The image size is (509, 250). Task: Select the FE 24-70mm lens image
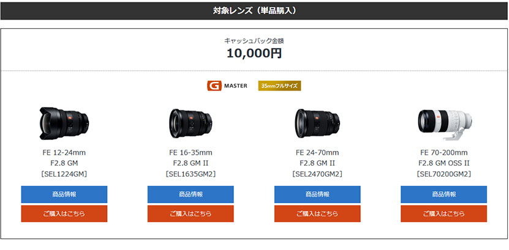tap(317, 123)
